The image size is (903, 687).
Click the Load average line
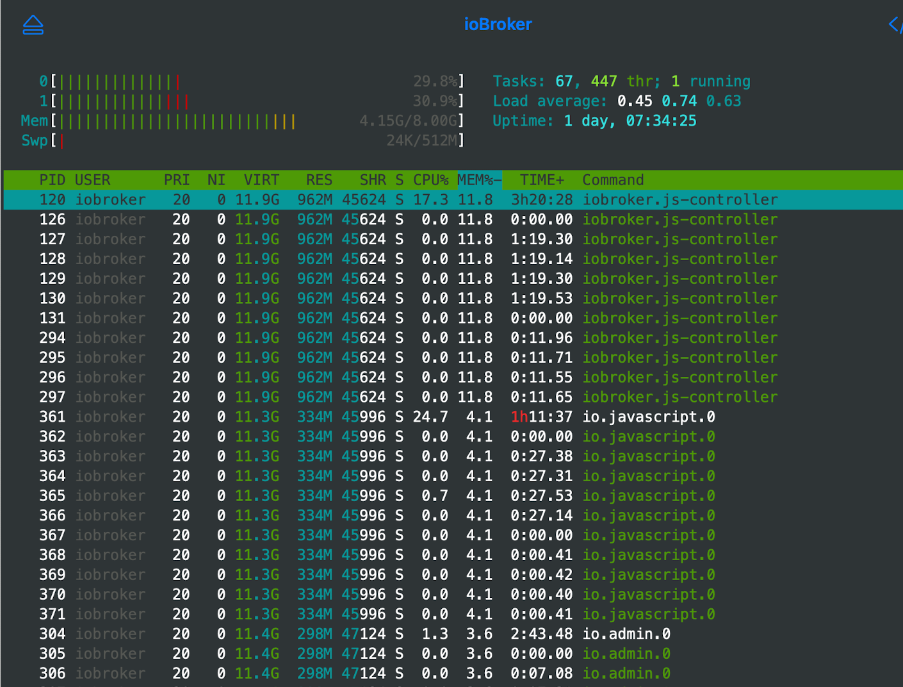(617, 101)
